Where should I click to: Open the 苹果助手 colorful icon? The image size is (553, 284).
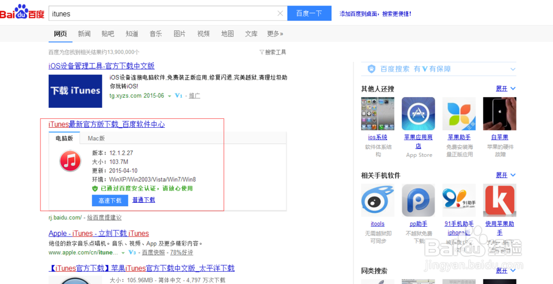(459, 114)
